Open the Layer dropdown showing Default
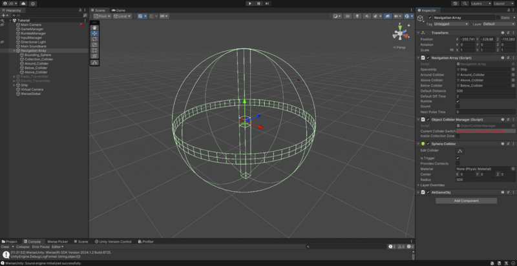Screen dimensions: 517x266 [x=500, y=24]
